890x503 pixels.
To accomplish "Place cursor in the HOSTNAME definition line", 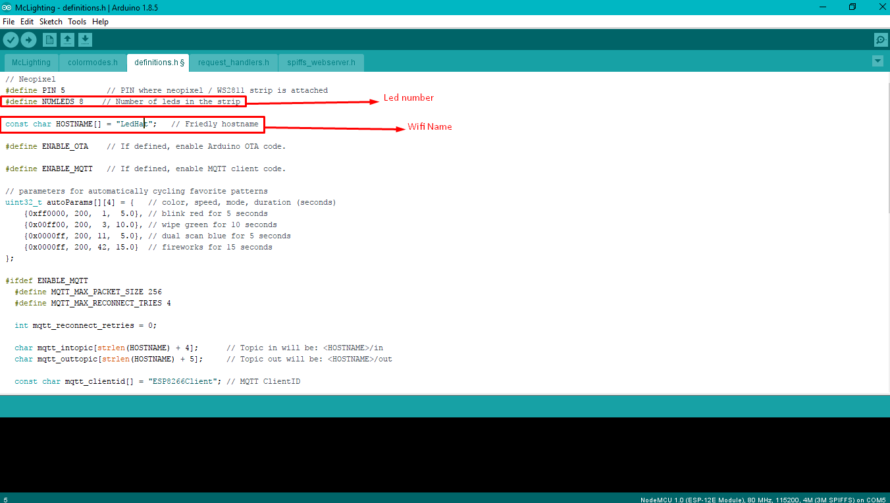I will coord(99,124).
